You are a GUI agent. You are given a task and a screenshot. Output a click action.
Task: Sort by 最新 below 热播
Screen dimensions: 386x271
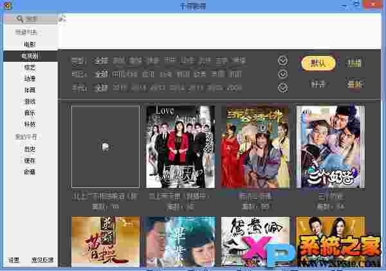pos(354,84)
